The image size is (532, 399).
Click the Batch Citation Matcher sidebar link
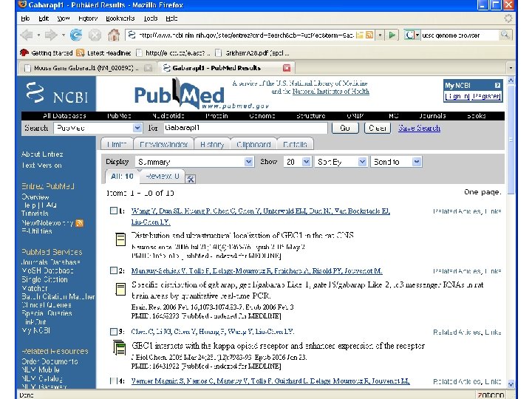click(x=58, y=296)
